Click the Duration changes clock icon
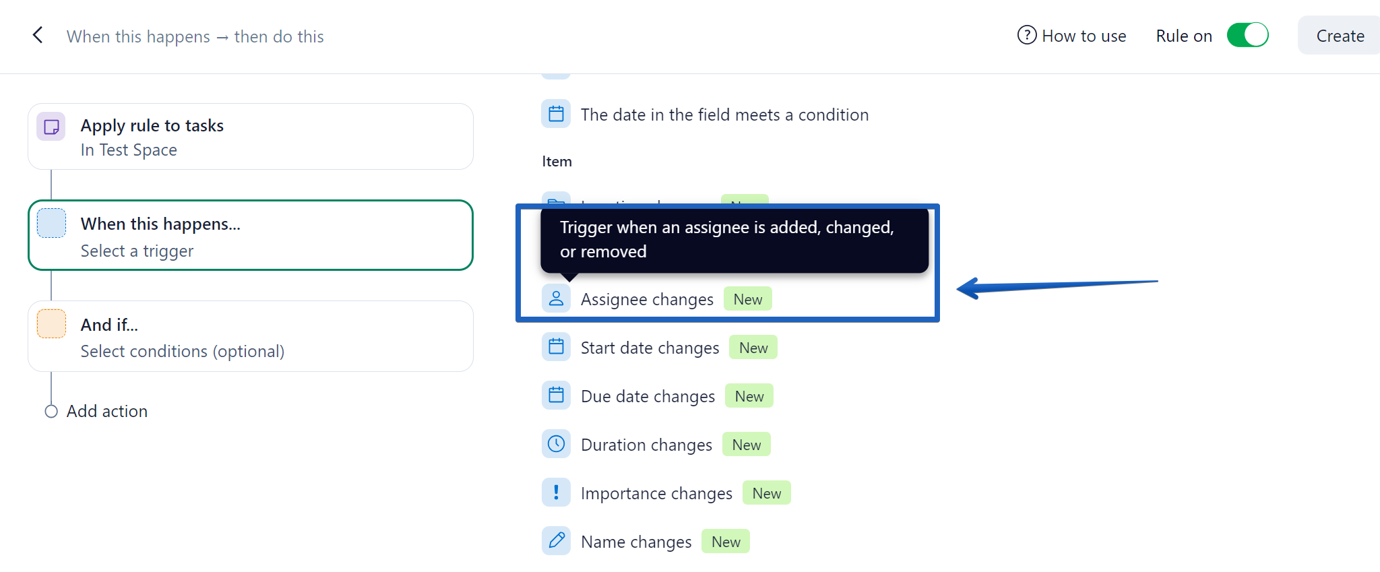Image resolution: width=1380 pixels, height=572 pixels. [x=556, y=444]
